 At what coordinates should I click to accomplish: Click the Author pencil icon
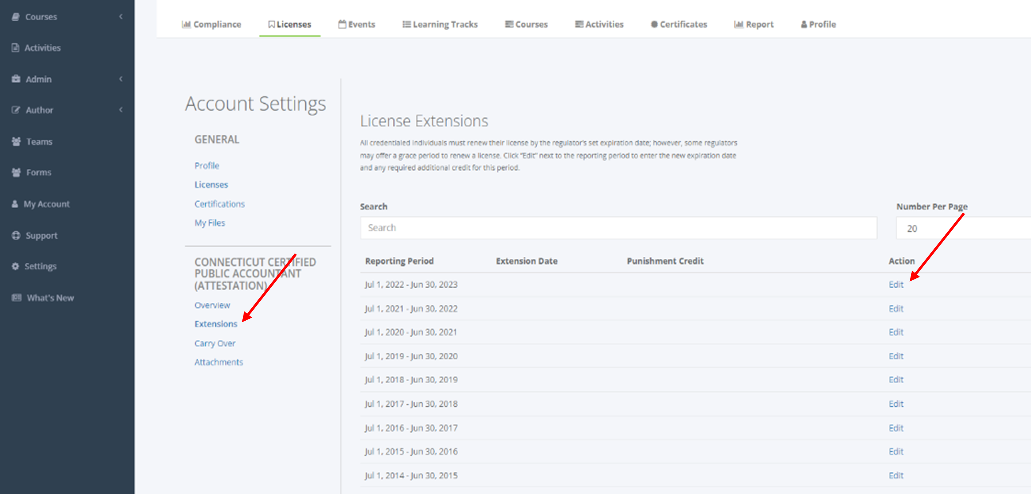pos(15,110)
